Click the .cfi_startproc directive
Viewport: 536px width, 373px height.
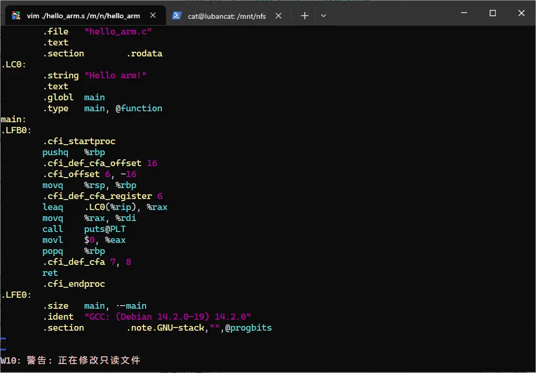click(79, 141)
